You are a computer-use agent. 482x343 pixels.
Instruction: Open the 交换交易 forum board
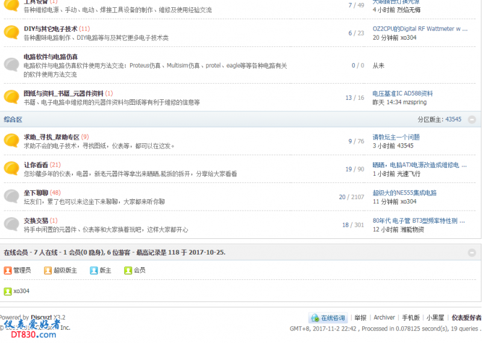pyautogui.click(x=36, y=221)
